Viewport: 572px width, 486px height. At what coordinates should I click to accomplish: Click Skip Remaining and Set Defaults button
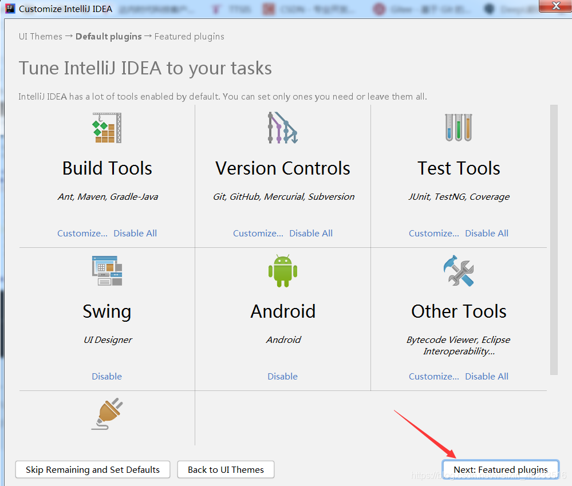click(x=93, y=469)
